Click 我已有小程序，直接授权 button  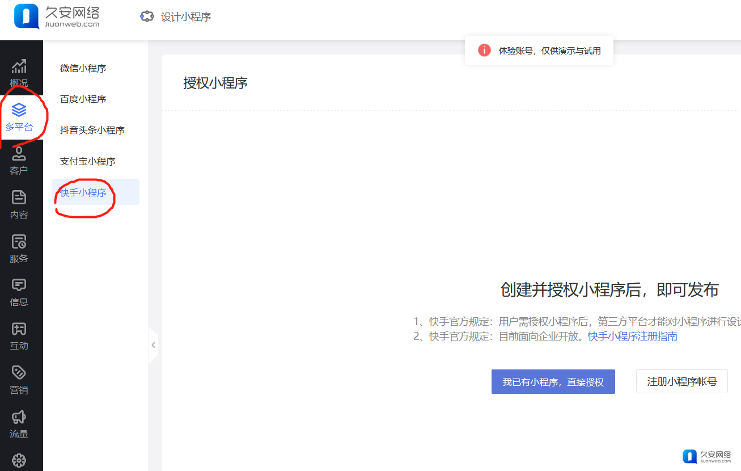pyautogui.click(x=553, y=382)
